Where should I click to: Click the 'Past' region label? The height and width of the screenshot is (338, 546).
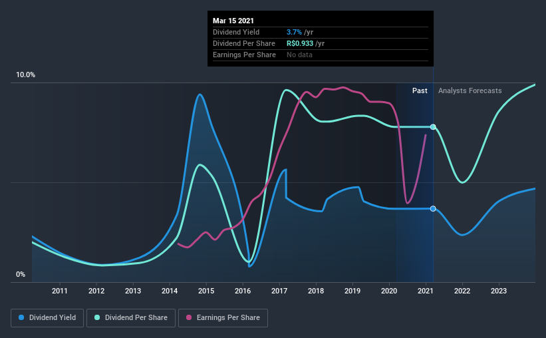point(420,90)
